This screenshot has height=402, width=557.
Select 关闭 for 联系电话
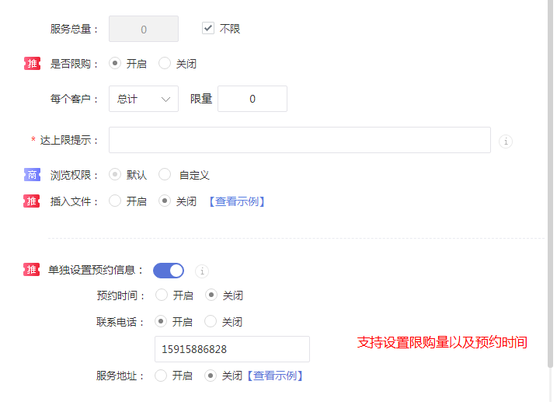tap(211, 321)
